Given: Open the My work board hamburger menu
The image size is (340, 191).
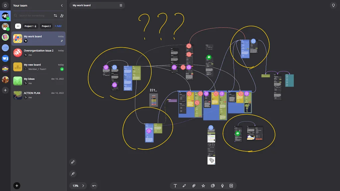Looking at the screenshot, I should tap(121, 5).
